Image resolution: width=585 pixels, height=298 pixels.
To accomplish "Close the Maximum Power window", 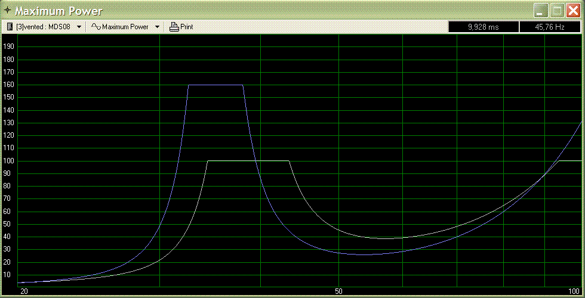I will coord(573,11).
